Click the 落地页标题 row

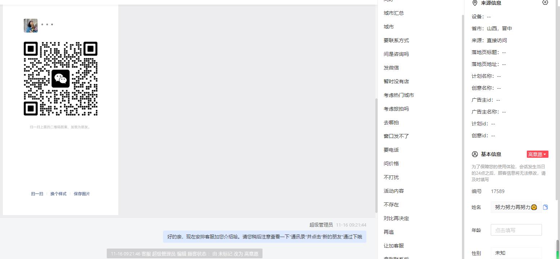(489, 52)
